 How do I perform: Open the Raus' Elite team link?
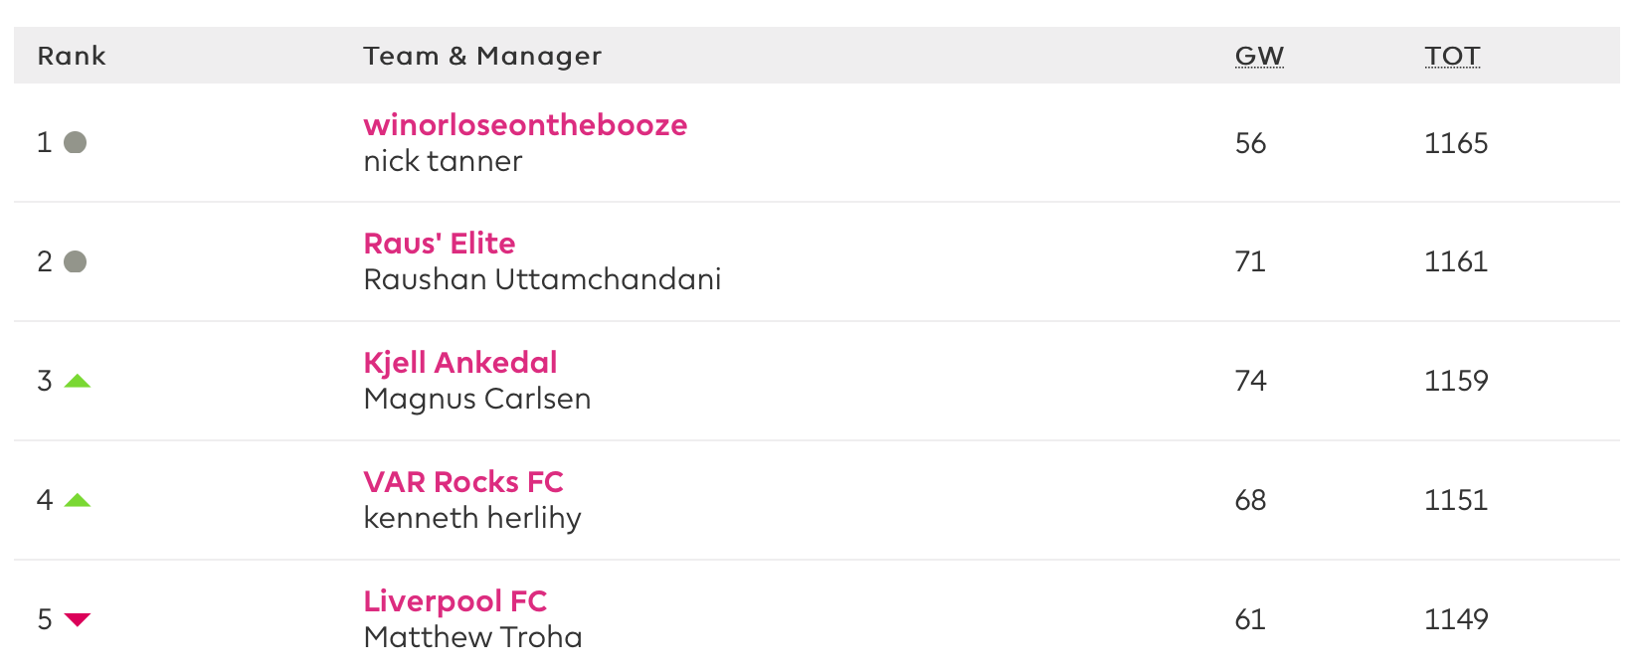coord(440,244)
